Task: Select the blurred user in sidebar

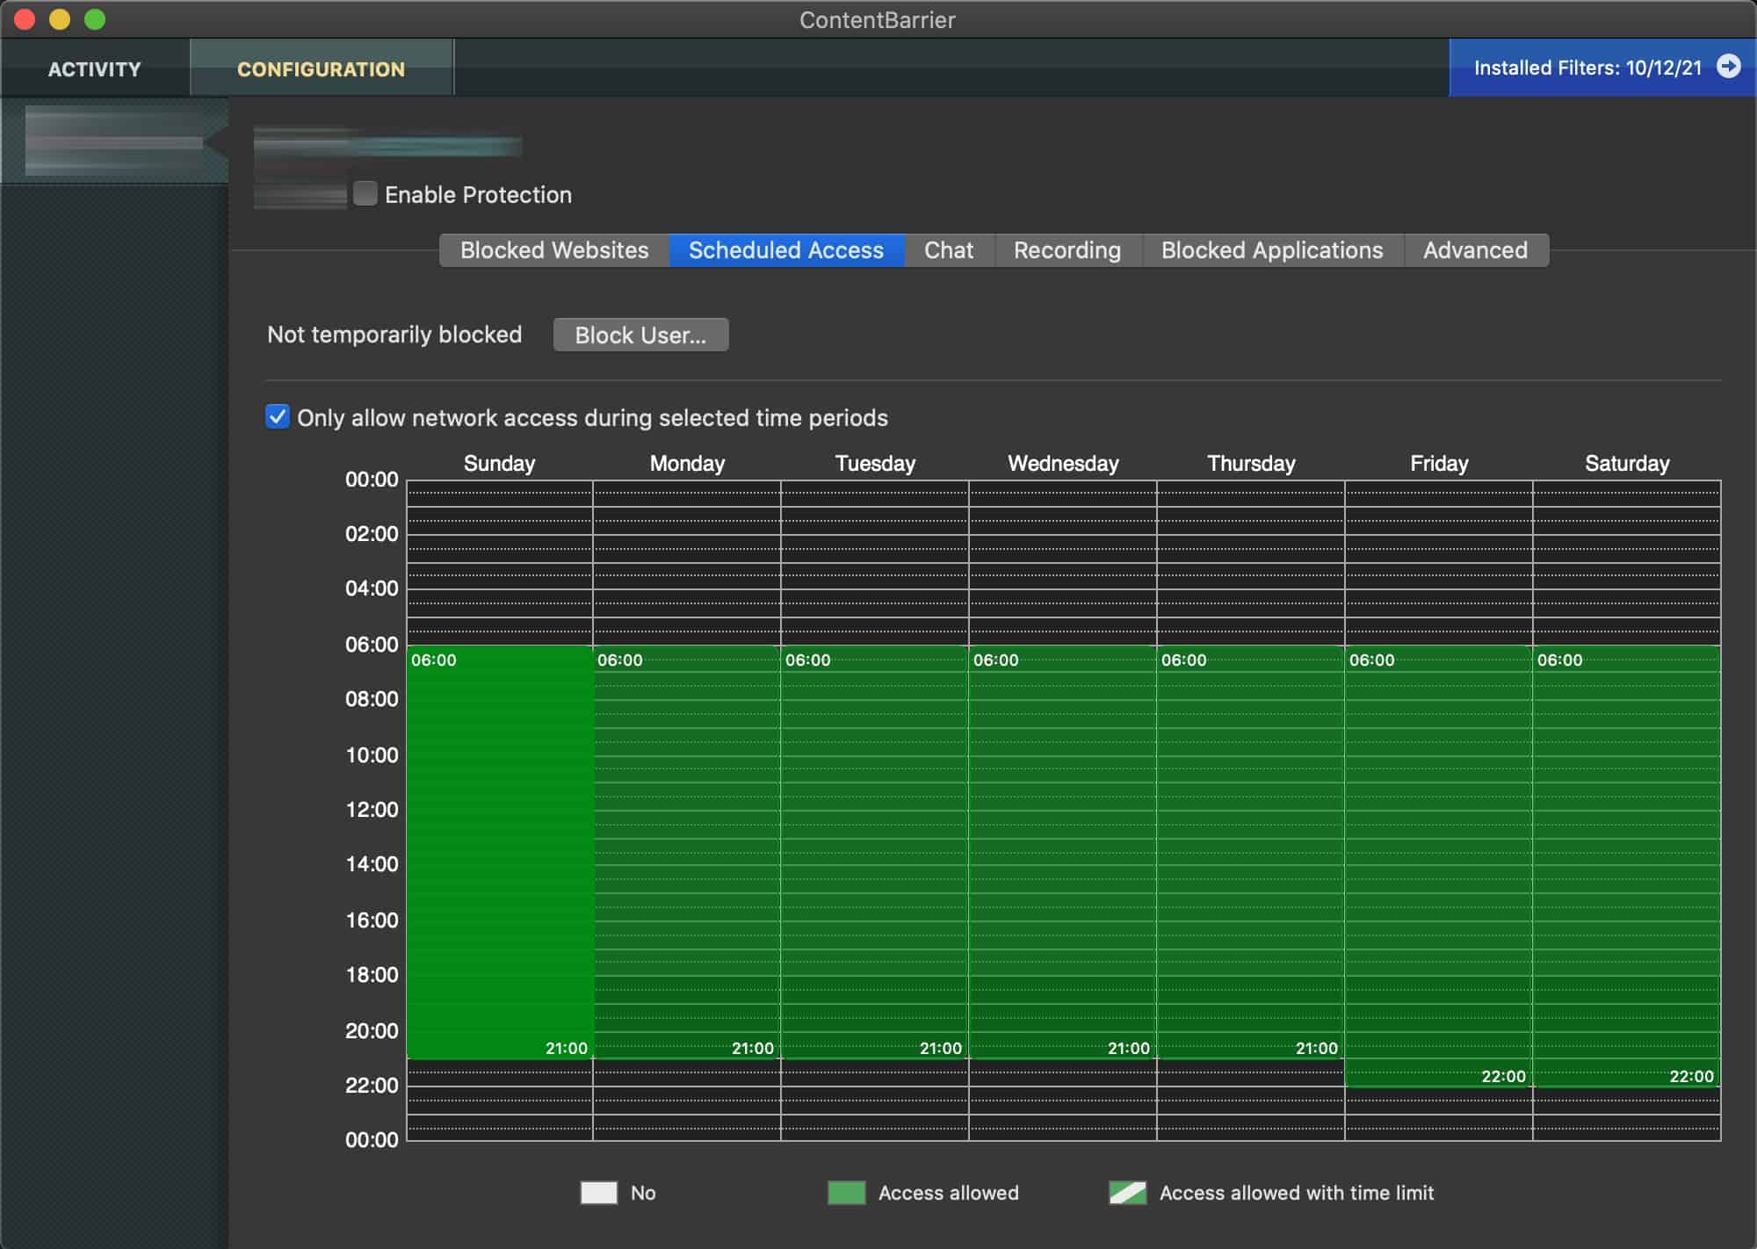Action: tap(115, 141)
